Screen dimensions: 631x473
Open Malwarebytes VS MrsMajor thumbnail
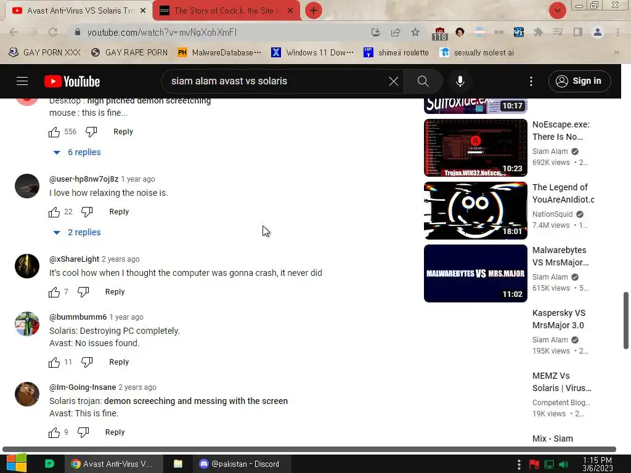point(475,273)
